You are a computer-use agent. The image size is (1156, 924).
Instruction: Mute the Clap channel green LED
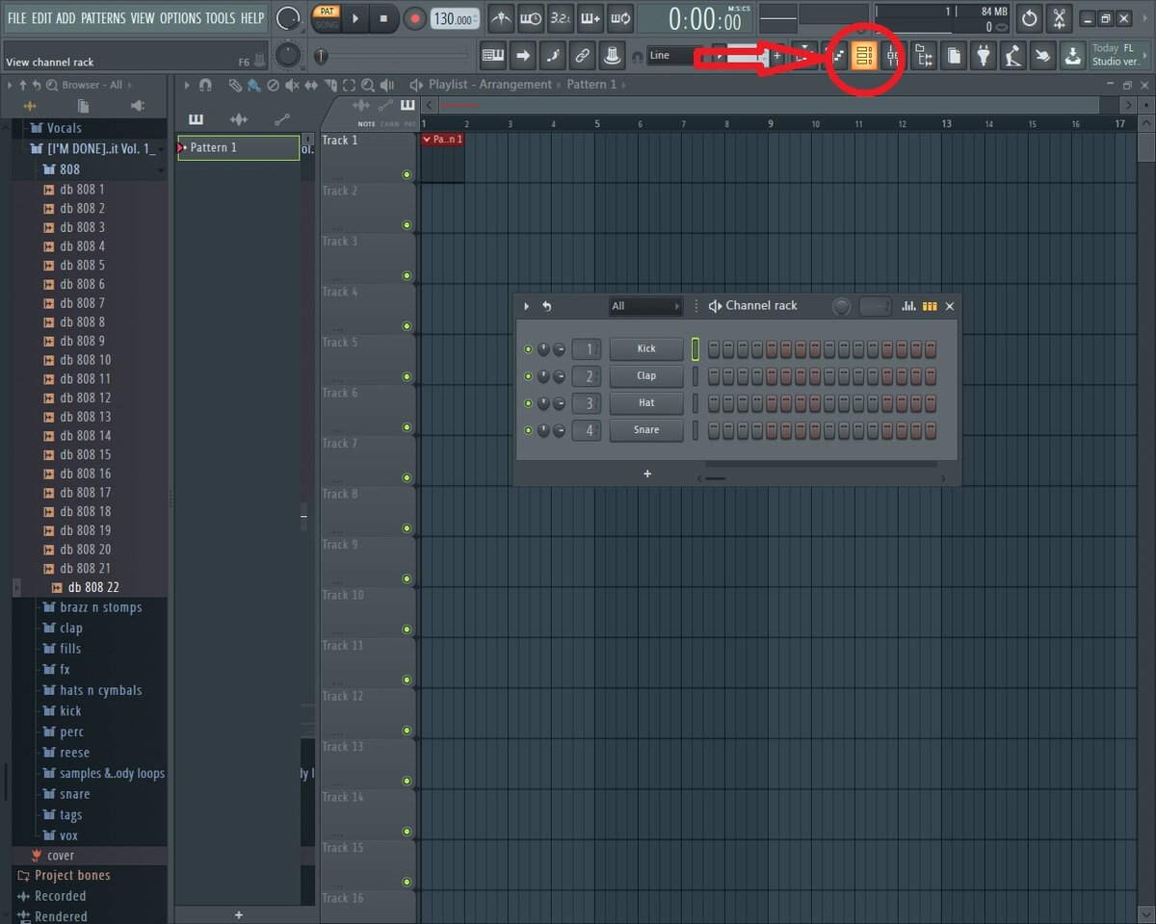[528, 376]
